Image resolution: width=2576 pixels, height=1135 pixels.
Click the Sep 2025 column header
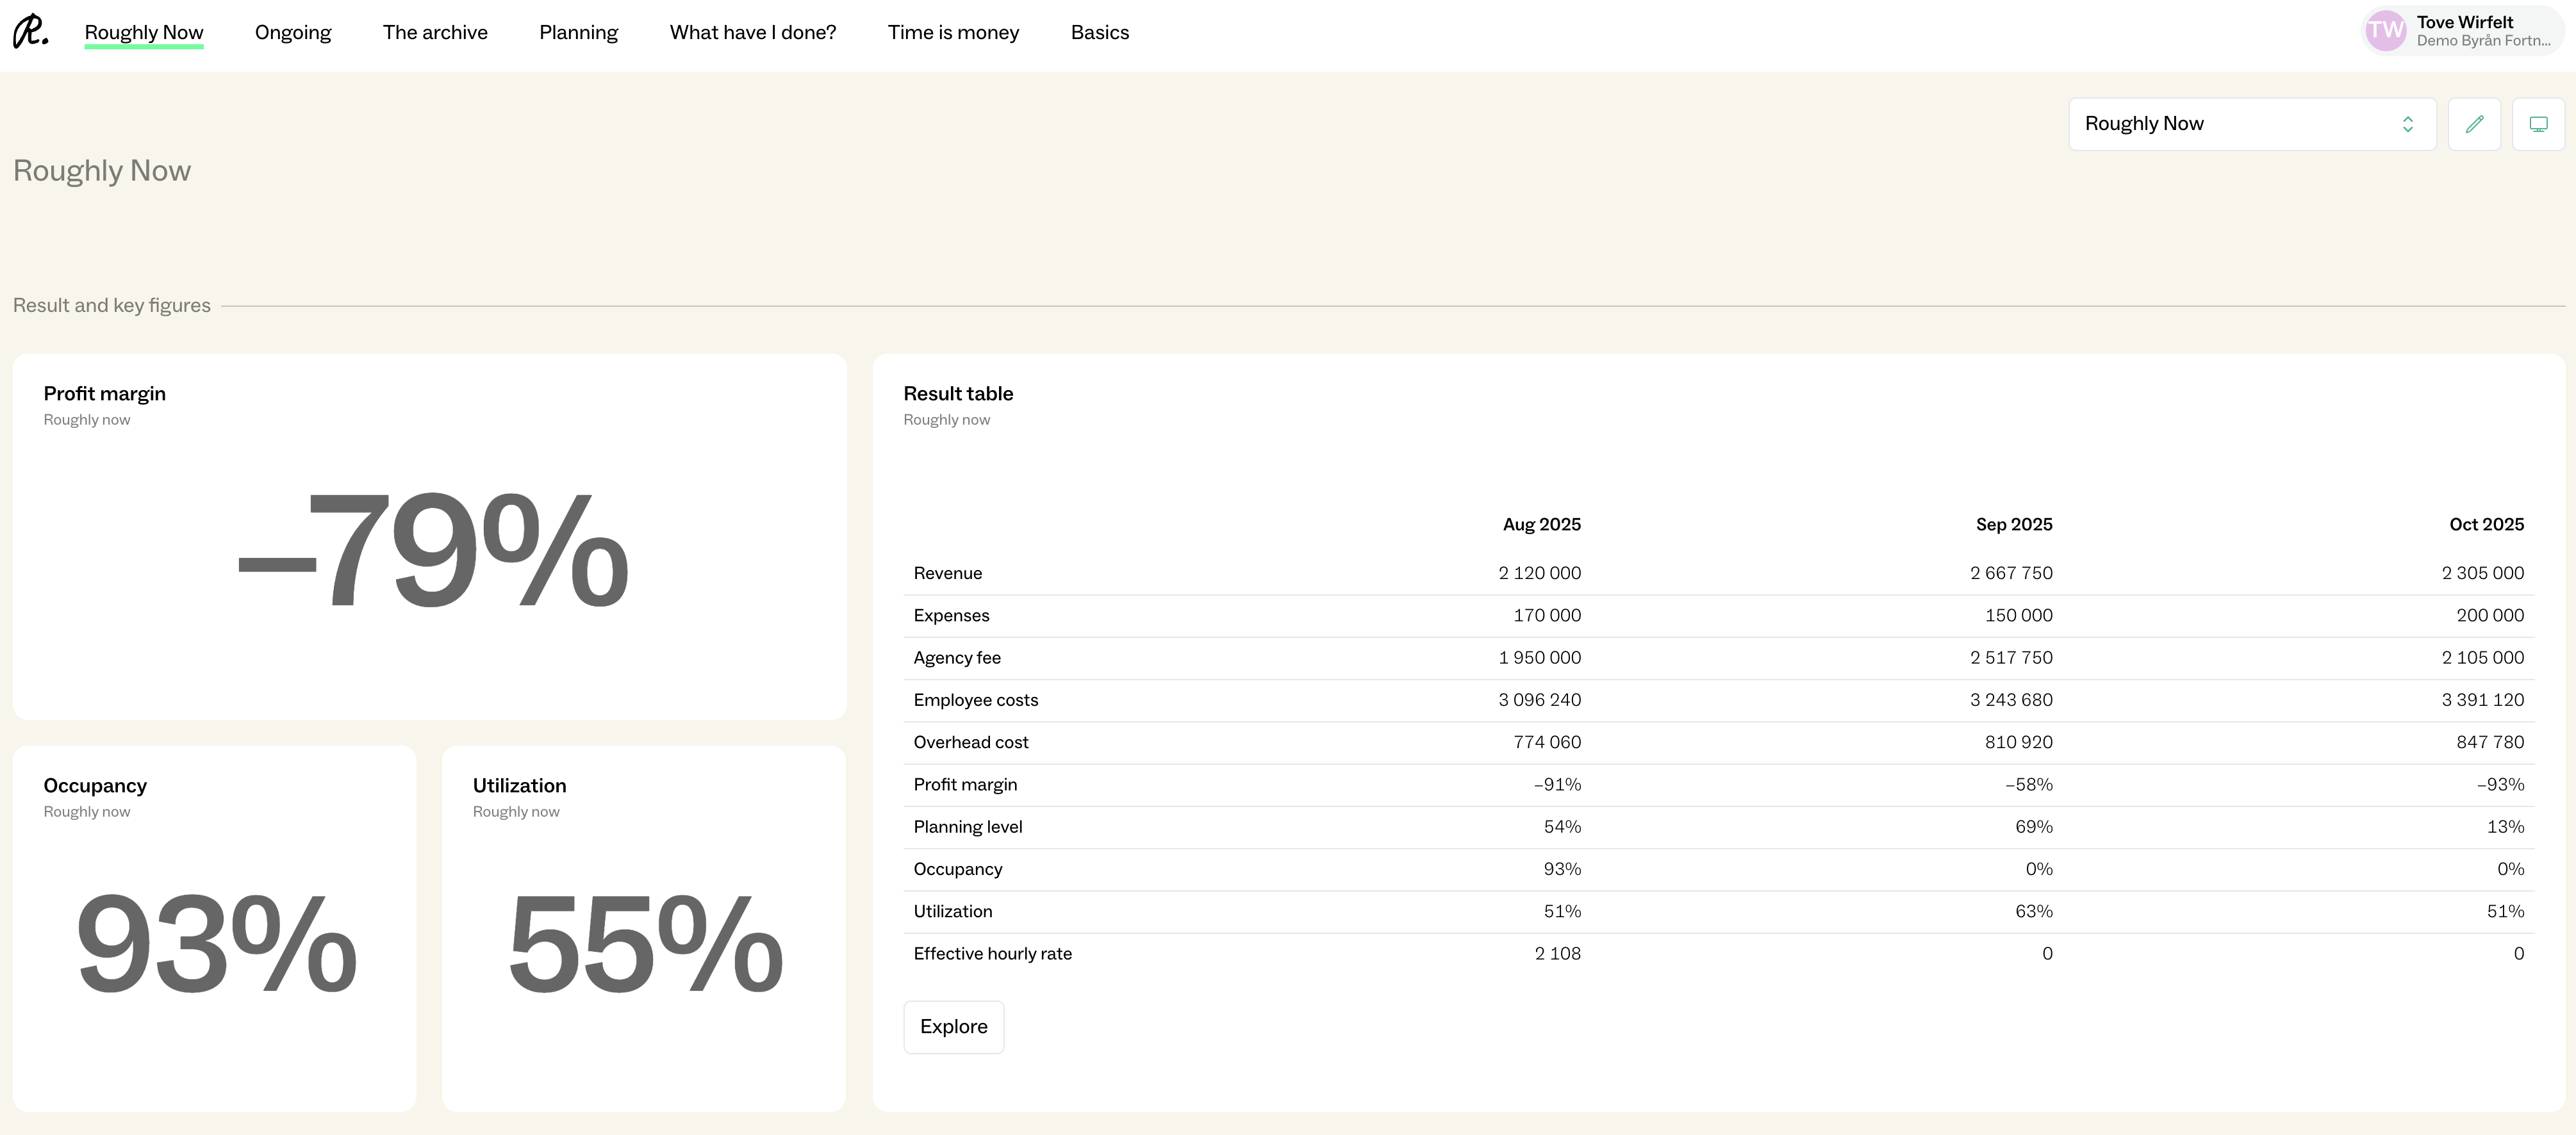pyautogui.click(x=2013, y=524)
